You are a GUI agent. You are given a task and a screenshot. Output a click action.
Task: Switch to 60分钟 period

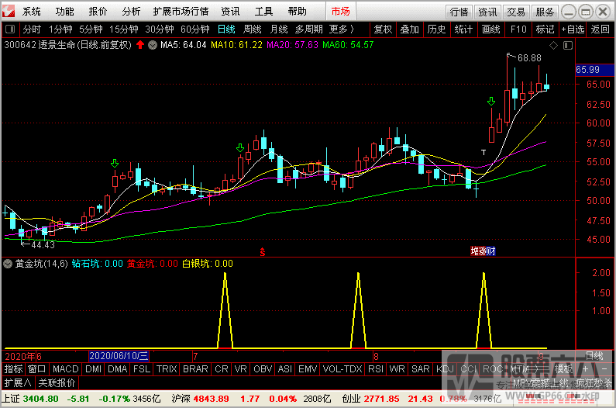pyautogui.click(x=194, y=29)
